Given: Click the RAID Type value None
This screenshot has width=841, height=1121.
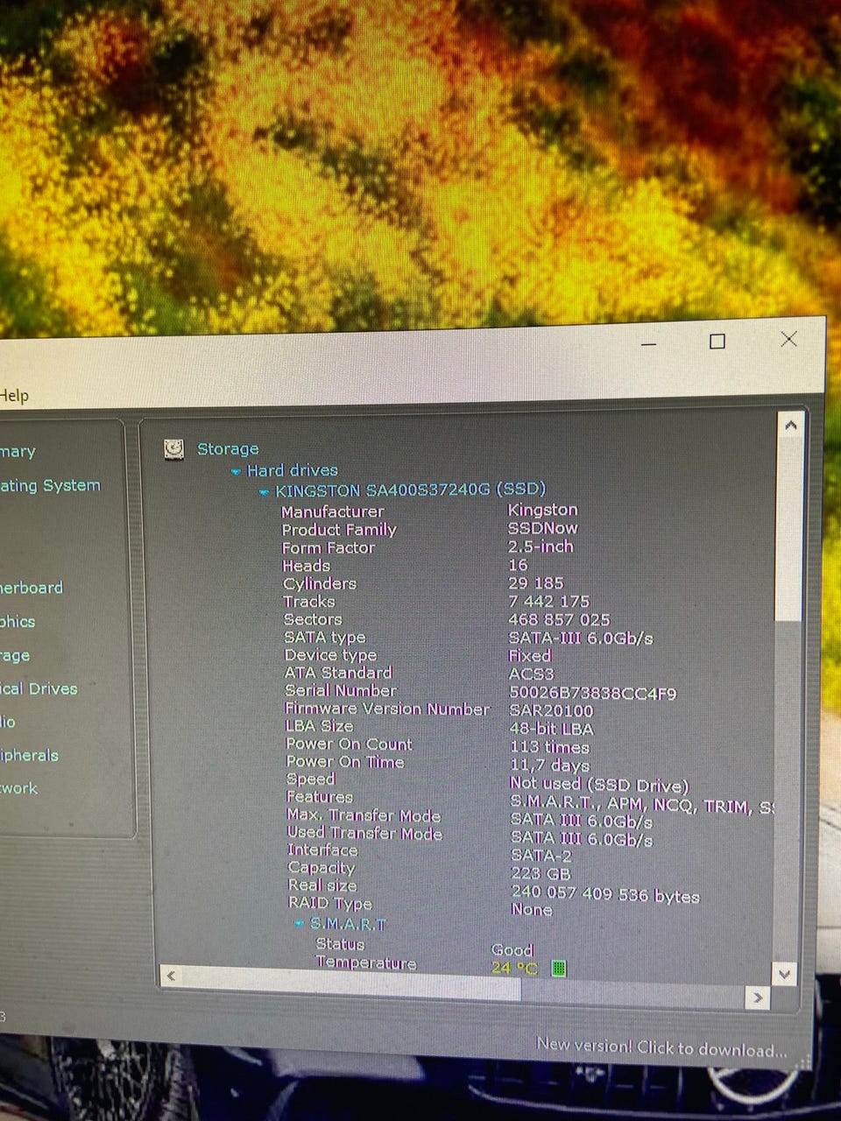Looking at the screenshot, I should (532, 910).
